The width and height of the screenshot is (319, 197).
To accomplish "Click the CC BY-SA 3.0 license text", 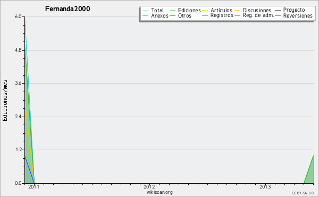I will click(303, 193).
